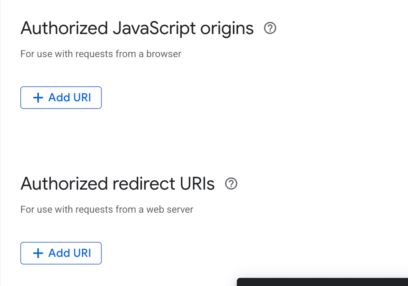Image resolution: width=408 pixels, height=286 pixels.
Task: Click the word 'browser' in the first description
Action: (x=164, y=54)
